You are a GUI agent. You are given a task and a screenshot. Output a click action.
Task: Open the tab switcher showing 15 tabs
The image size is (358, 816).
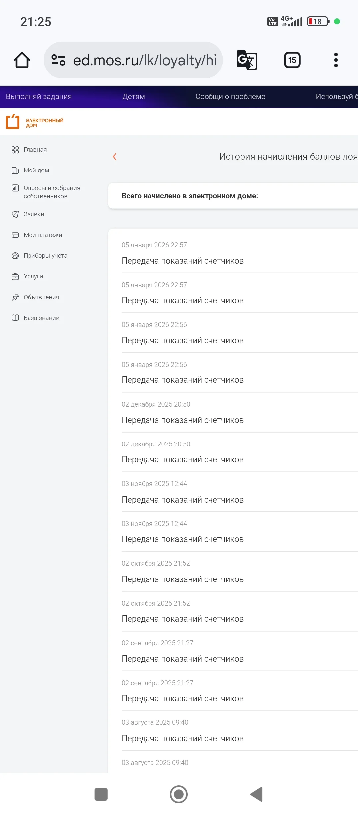click(292, 60)
